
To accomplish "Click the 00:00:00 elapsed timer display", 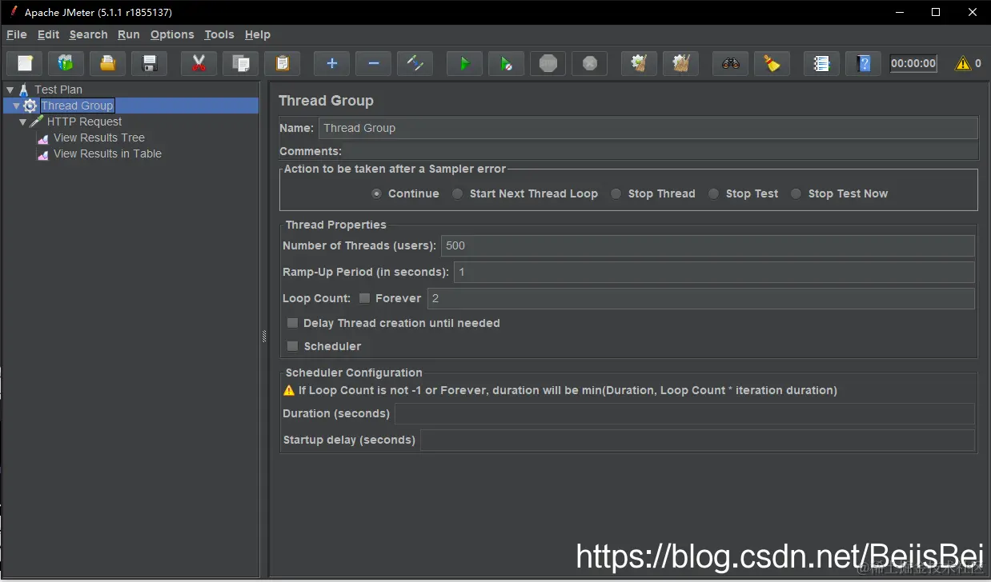I will click(x=913, y=63).
